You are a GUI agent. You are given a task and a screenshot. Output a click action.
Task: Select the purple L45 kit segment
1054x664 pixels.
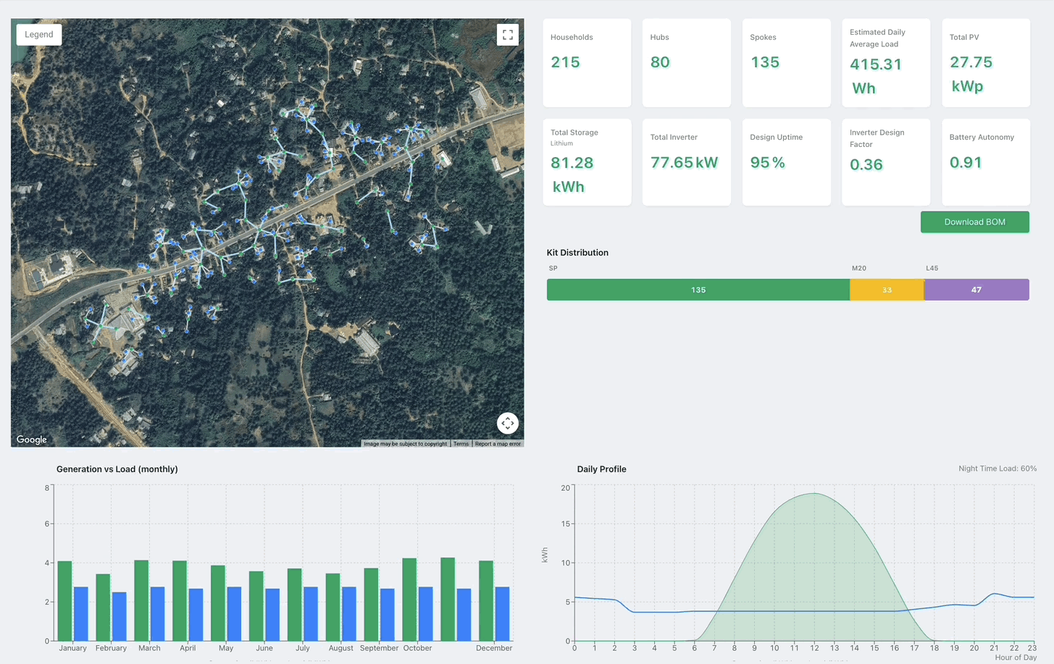tap(976, 290)
